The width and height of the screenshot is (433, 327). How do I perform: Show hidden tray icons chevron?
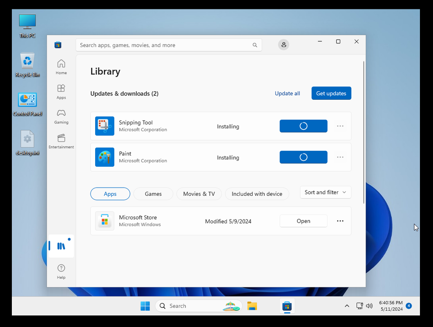tap(347, 306)
